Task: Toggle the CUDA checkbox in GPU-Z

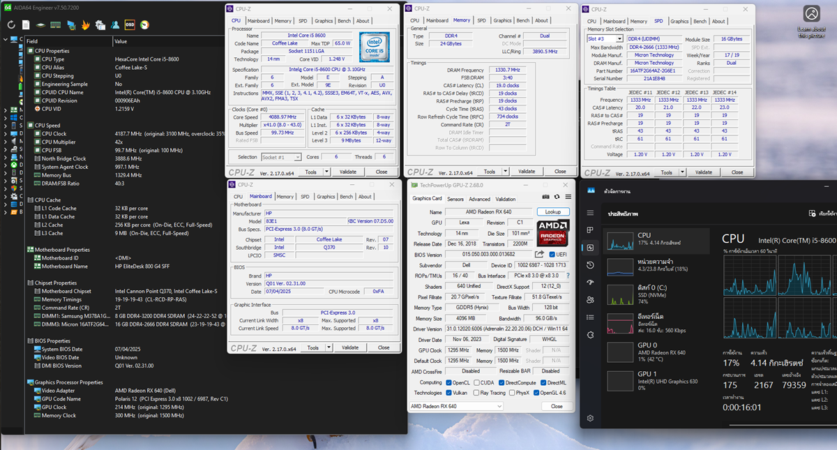Action: (476, 382)
